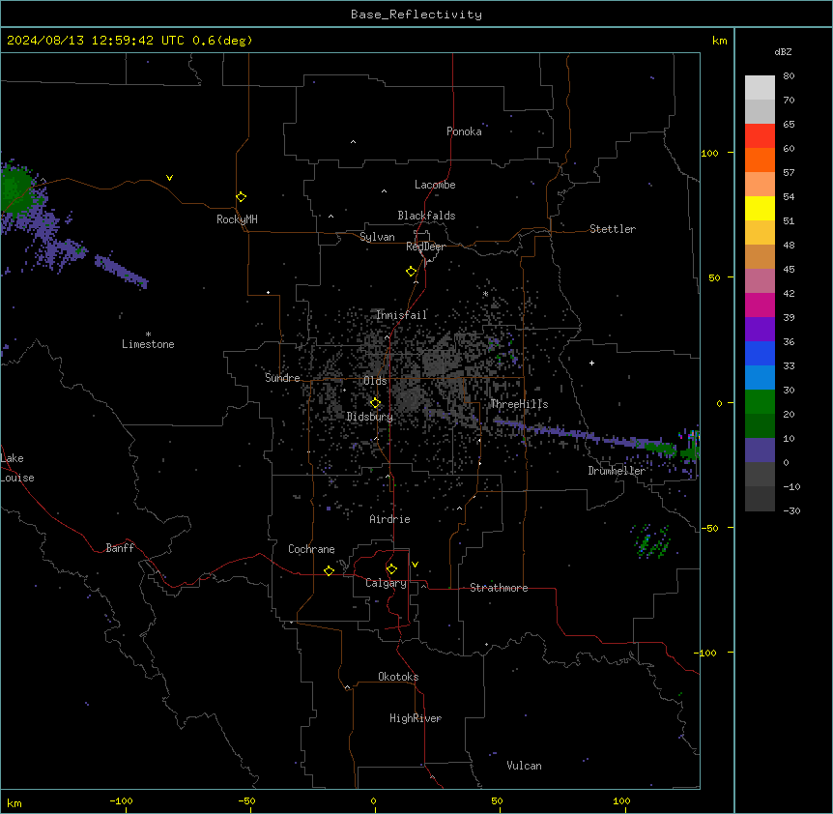Click the Banff label
833x814 pixels.
120,548
